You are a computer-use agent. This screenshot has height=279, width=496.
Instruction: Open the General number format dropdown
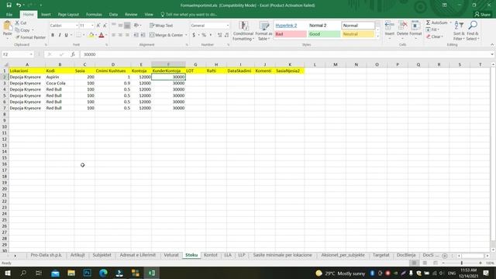click(227, 26)
